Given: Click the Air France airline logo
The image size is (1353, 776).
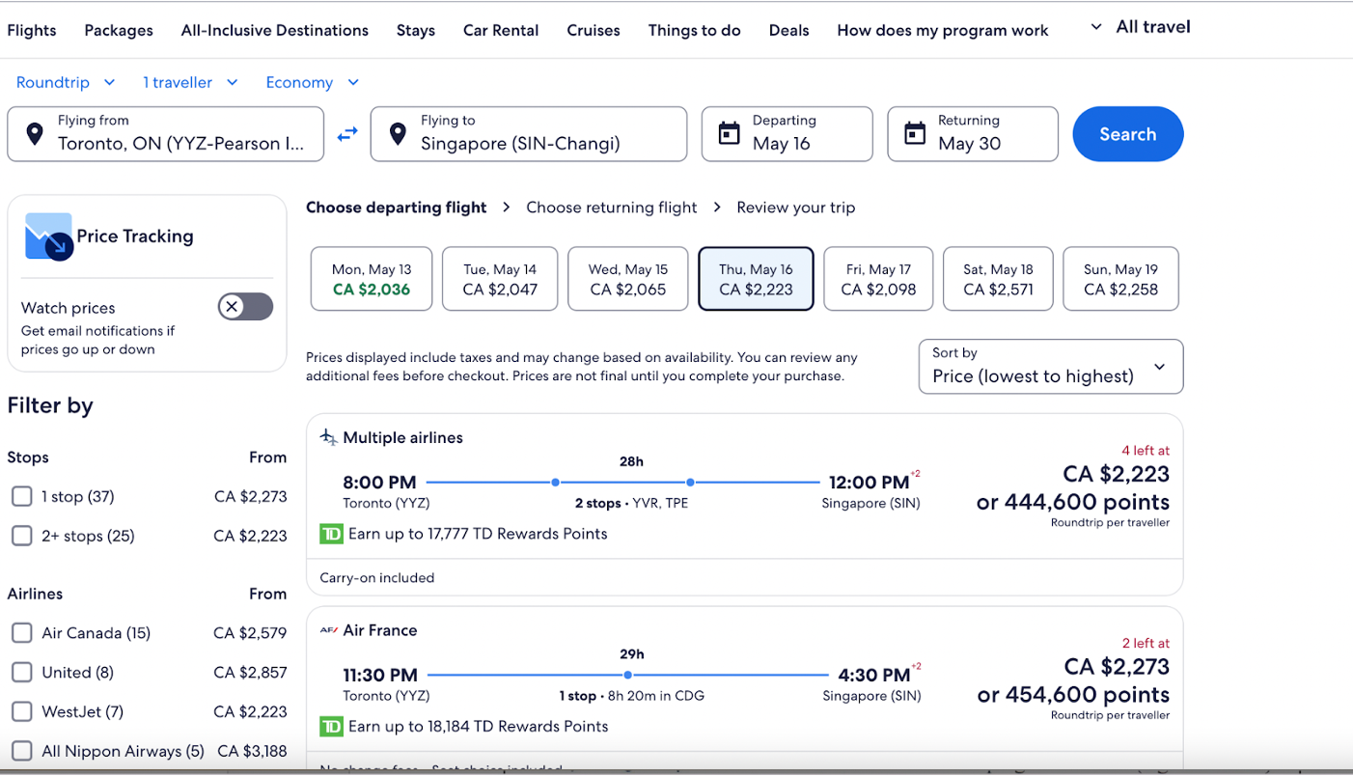Looking at the screenshot, I should coord(329,630).
